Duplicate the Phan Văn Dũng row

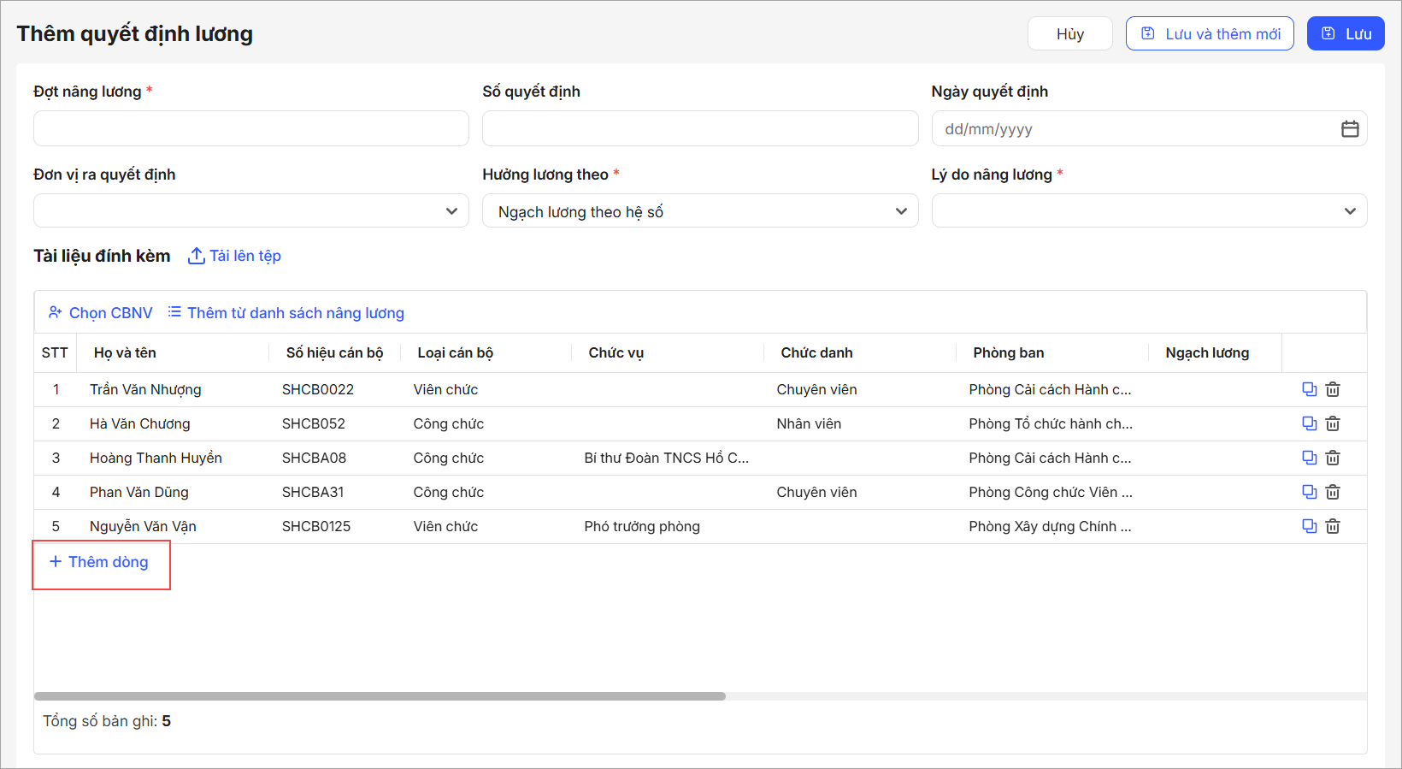[1309, 492]
